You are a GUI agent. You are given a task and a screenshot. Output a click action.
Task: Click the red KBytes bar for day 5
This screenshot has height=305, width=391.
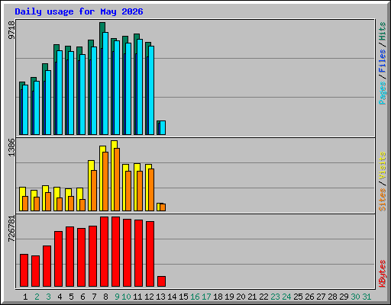tap(70, 257)
